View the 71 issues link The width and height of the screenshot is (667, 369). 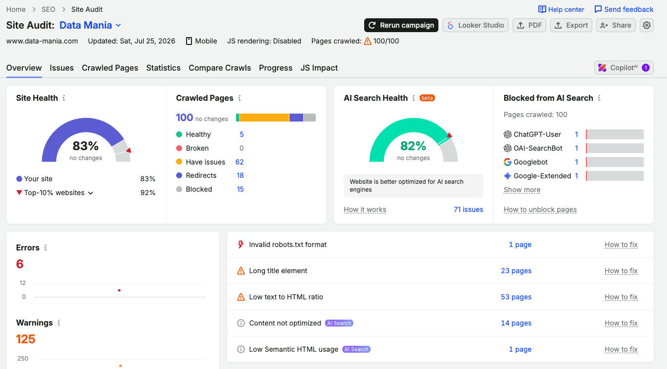[x=469, y=209]
